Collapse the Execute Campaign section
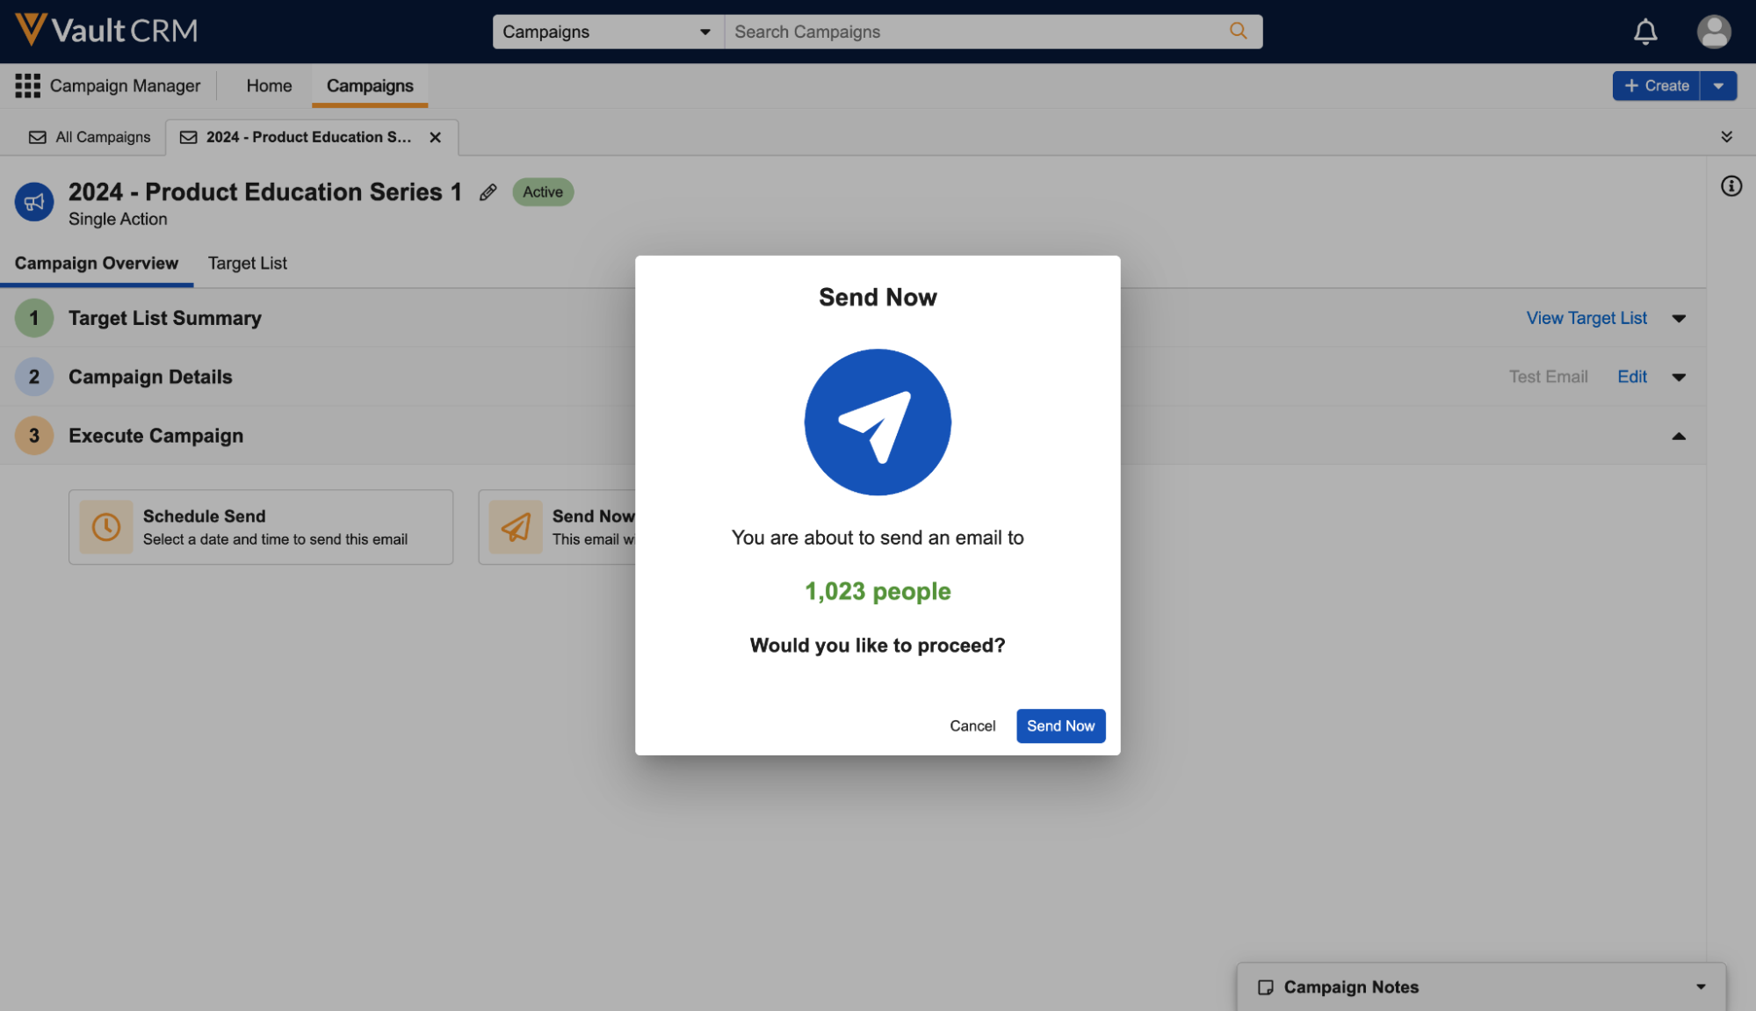The height and width of the screenshot is (1011, 1756). [x=1678, y=436]
